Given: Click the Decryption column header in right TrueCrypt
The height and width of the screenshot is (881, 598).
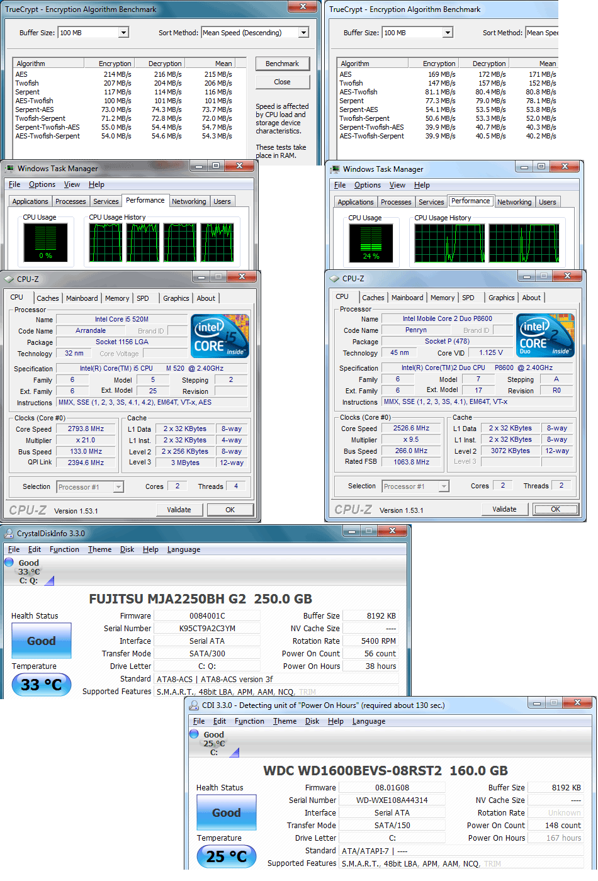Looking at the screenshot, I should coord(483,64).
